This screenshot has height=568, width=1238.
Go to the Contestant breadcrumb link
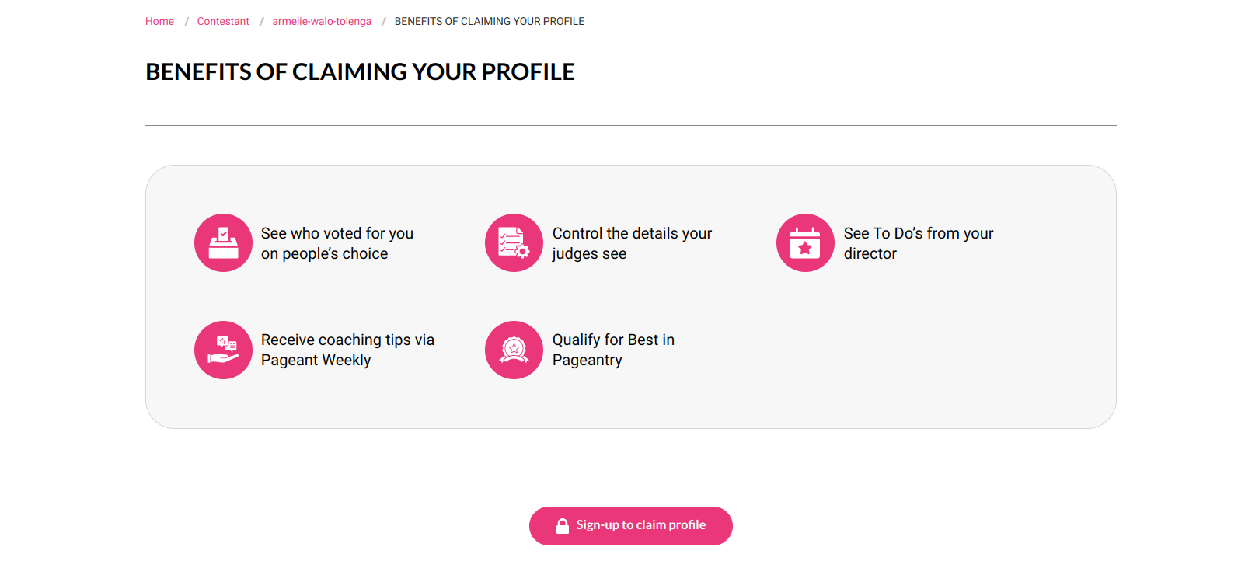(x=223, y=21)
